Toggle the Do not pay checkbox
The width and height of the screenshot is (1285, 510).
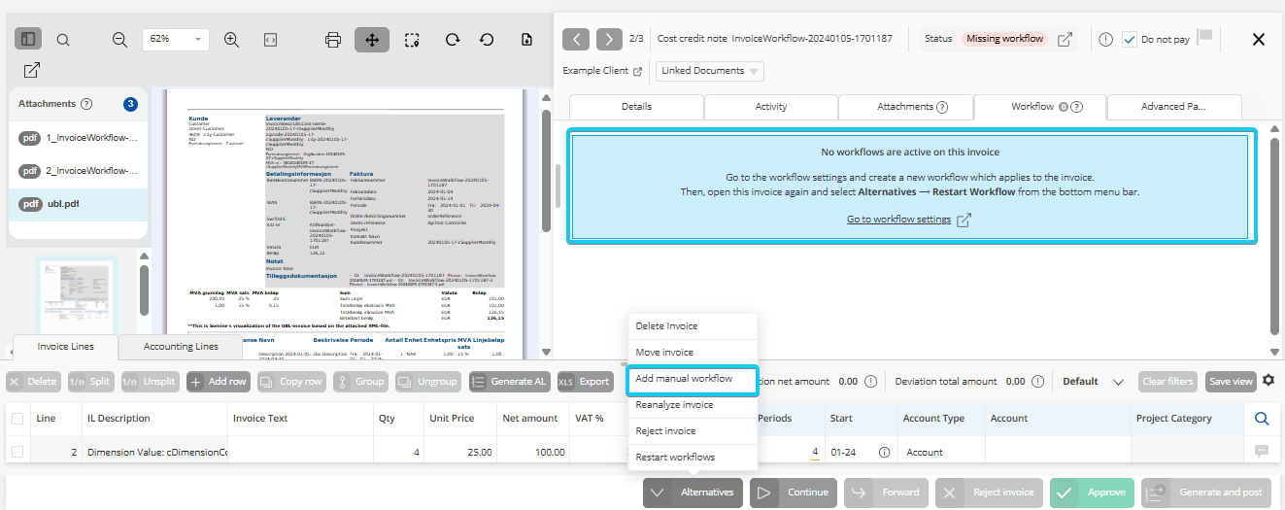pyautogui.click(x=1130, y=40)
